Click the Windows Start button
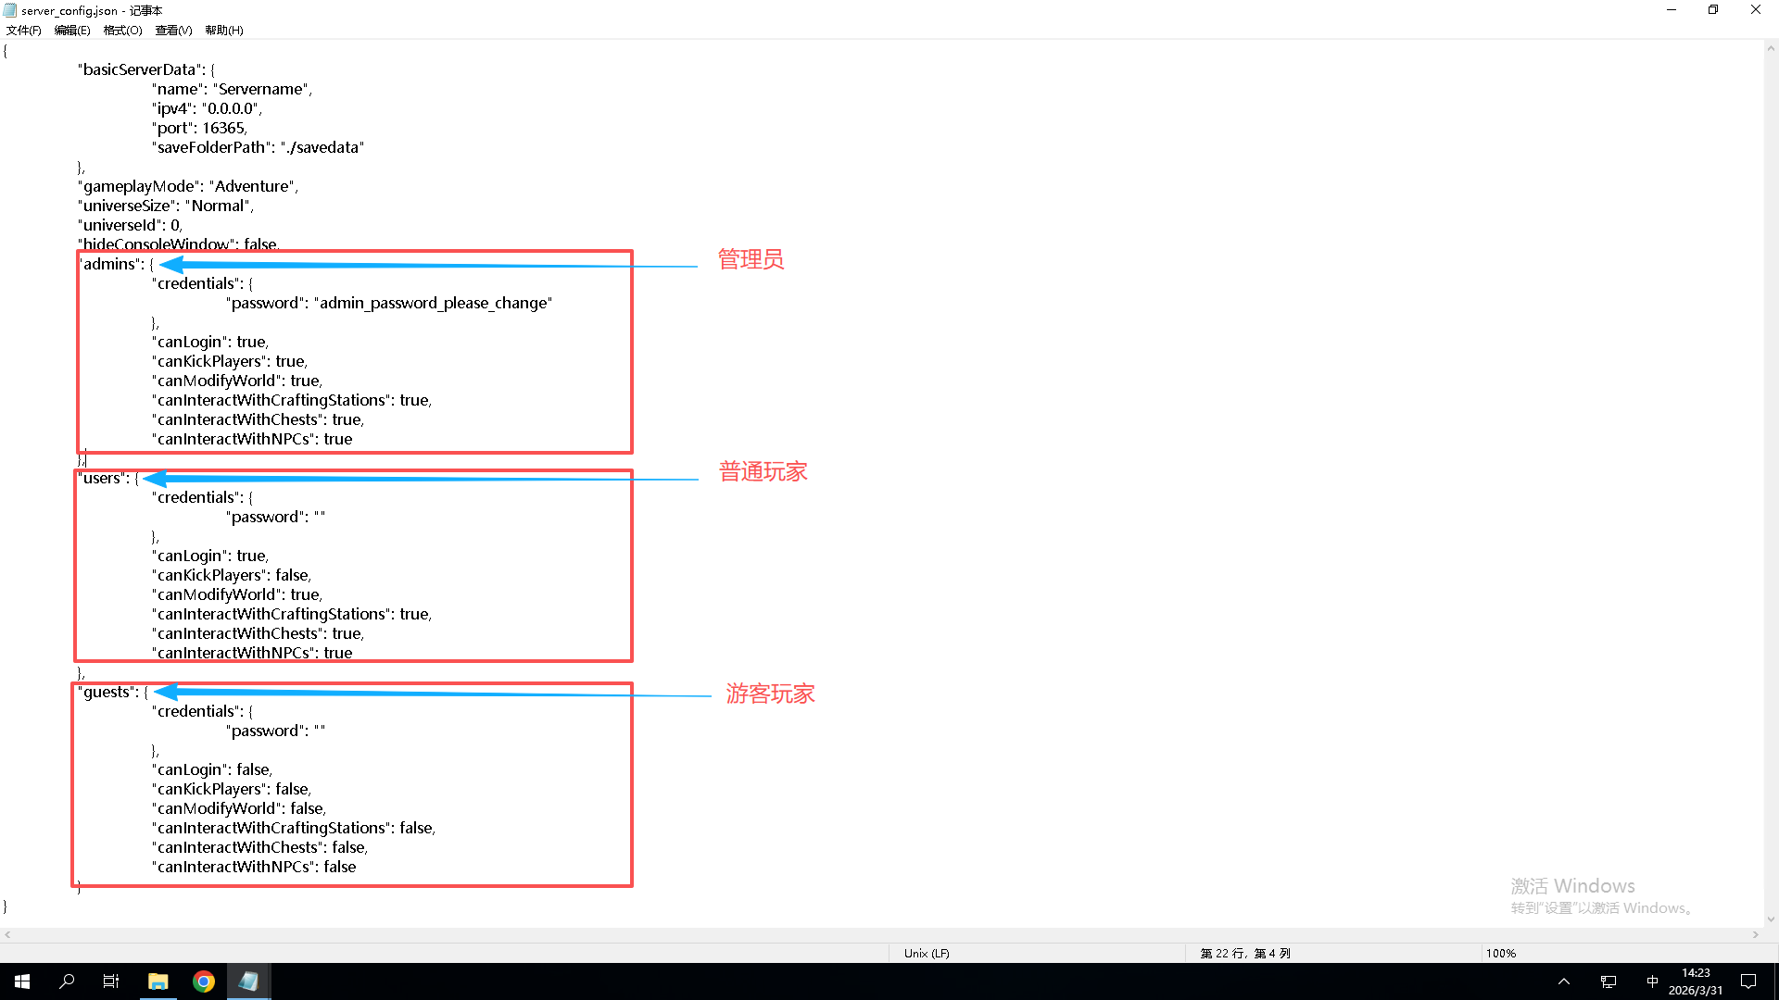Screen dimensions: 1779x1000 pos(22,981)
